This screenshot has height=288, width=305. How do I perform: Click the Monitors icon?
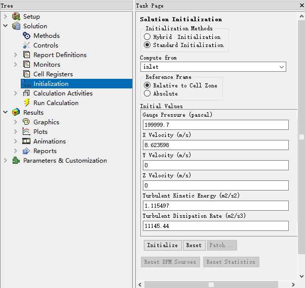pyautogui.click(x=26, y=64)
